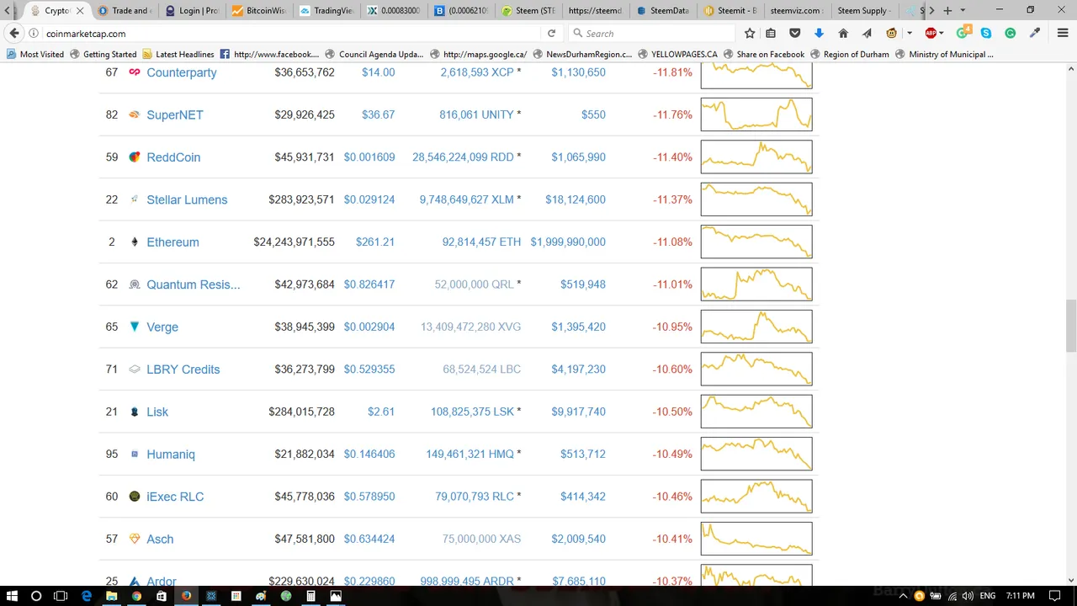This screenshot has width=1077, height=606.
Task: Open the SuperNET coin link
Action: (x=174, y=114)
